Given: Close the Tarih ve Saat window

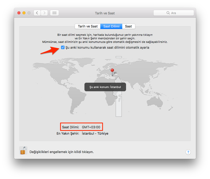Looking at the screenshot, I should coord(19,13).
